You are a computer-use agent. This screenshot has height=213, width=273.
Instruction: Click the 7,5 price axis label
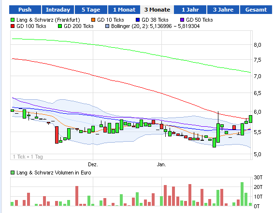tap(258, 60)
